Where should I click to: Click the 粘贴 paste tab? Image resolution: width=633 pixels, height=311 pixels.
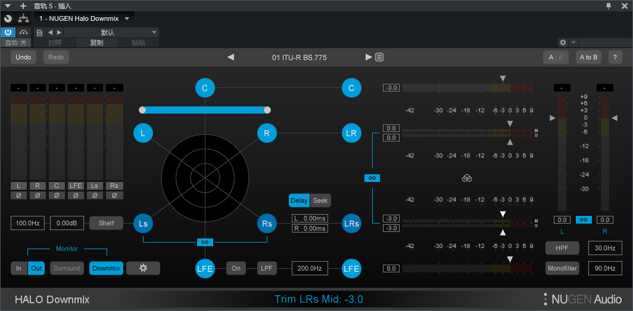[x=138, y=43]
